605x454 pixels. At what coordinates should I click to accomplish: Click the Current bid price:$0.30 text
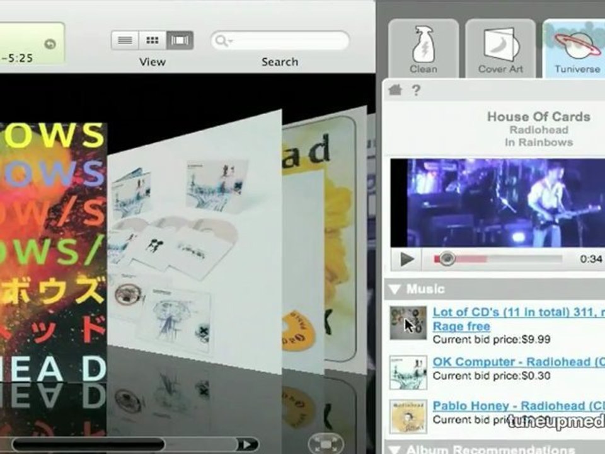pos(492,376)
